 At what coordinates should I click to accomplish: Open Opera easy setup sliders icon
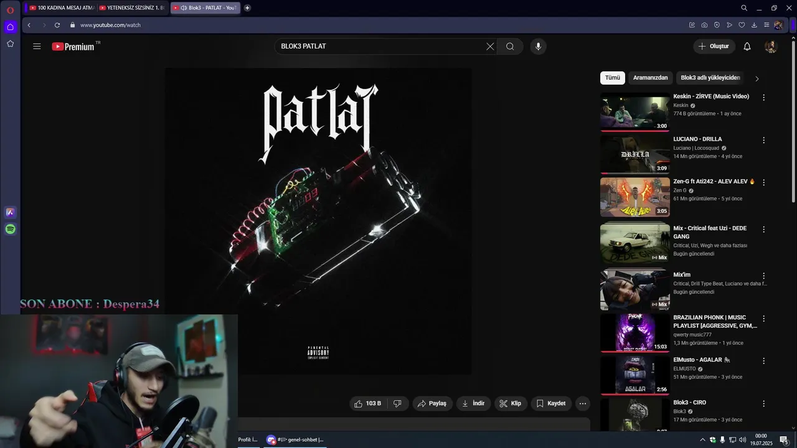(766, 25)
